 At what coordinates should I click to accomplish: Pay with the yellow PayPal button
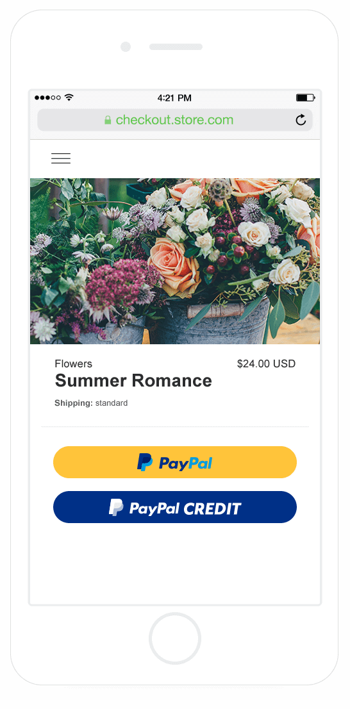coord(175,462)
